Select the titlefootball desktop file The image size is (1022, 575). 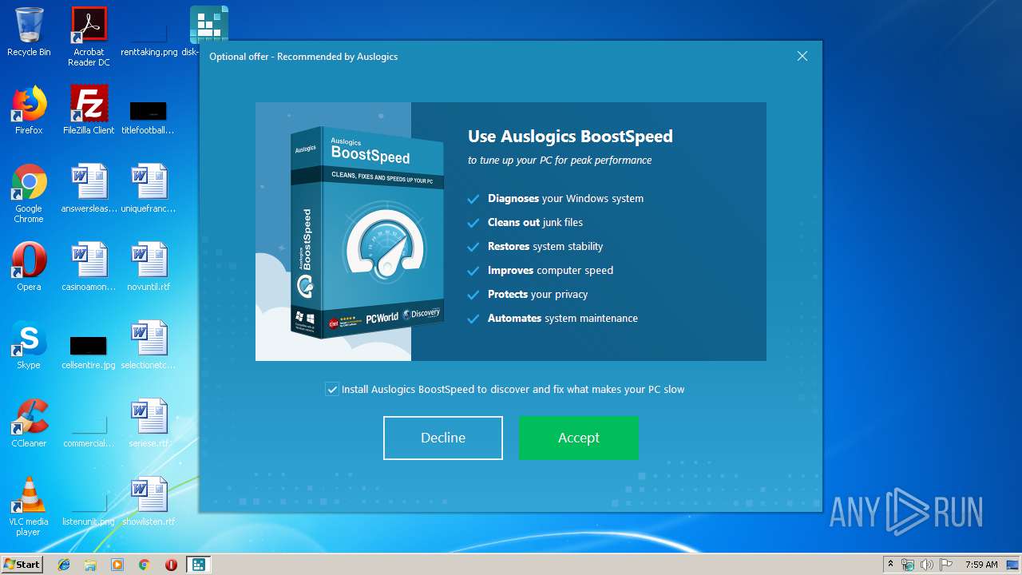coord(148,117)
